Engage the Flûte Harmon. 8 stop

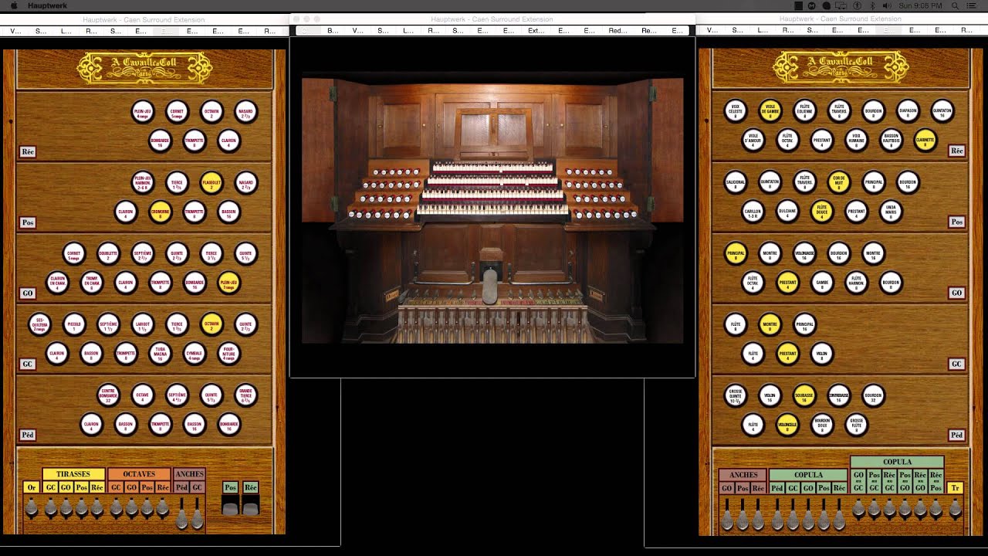pyautogui.click(x=856, y=283)
